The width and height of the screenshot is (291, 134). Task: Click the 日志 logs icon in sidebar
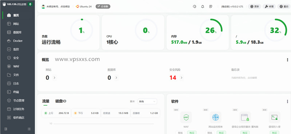9,83
